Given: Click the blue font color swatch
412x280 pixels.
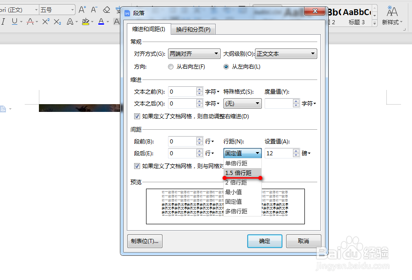Looking at the screenshot, I should point(102,21).
